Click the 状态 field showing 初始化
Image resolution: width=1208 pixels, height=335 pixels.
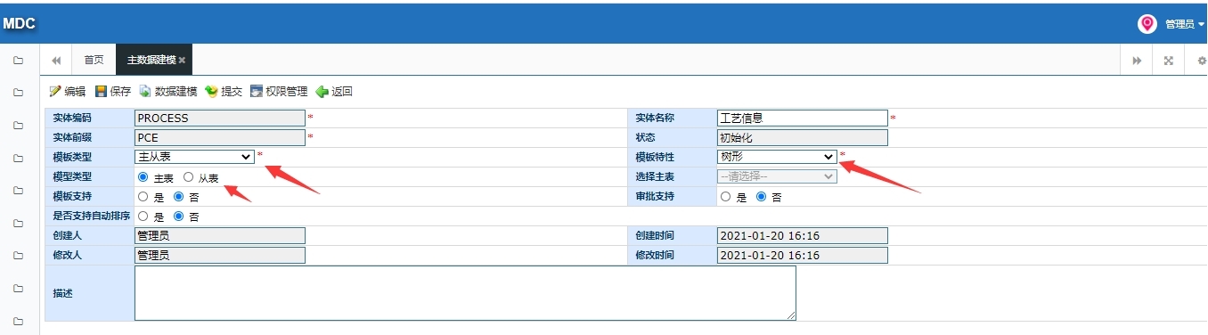click(x=803, y=137)
